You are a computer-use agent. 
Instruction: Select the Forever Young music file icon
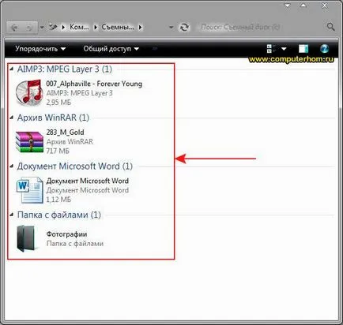(x=28, y=92)
